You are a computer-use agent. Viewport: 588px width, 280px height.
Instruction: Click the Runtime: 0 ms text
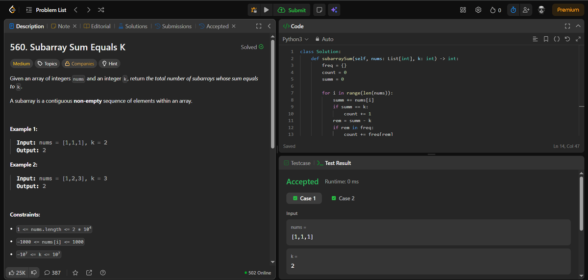(x=342, y=181)
